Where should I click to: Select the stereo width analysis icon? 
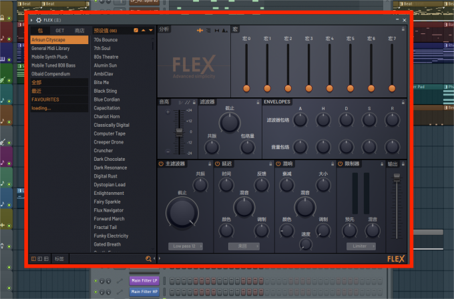tap(217, 30)
